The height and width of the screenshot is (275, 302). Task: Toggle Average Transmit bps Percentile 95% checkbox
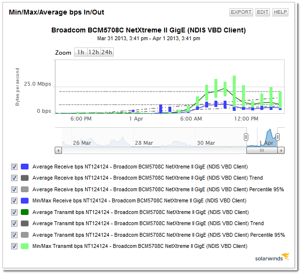(14, 235)
